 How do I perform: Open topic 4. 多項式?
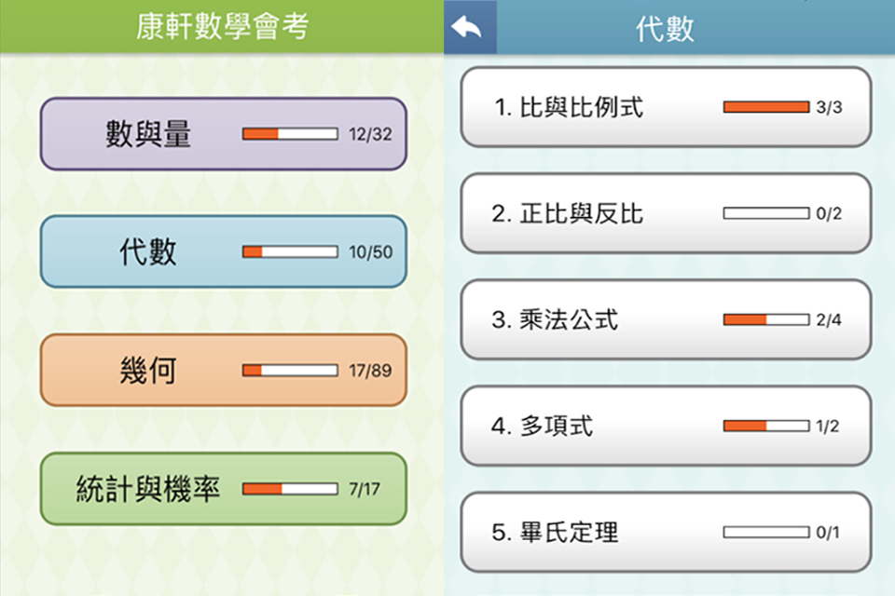[666, 426]
